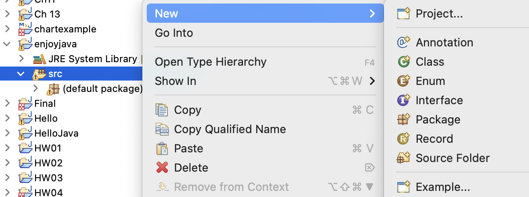Expand the default package node

(x=36, y=89)
